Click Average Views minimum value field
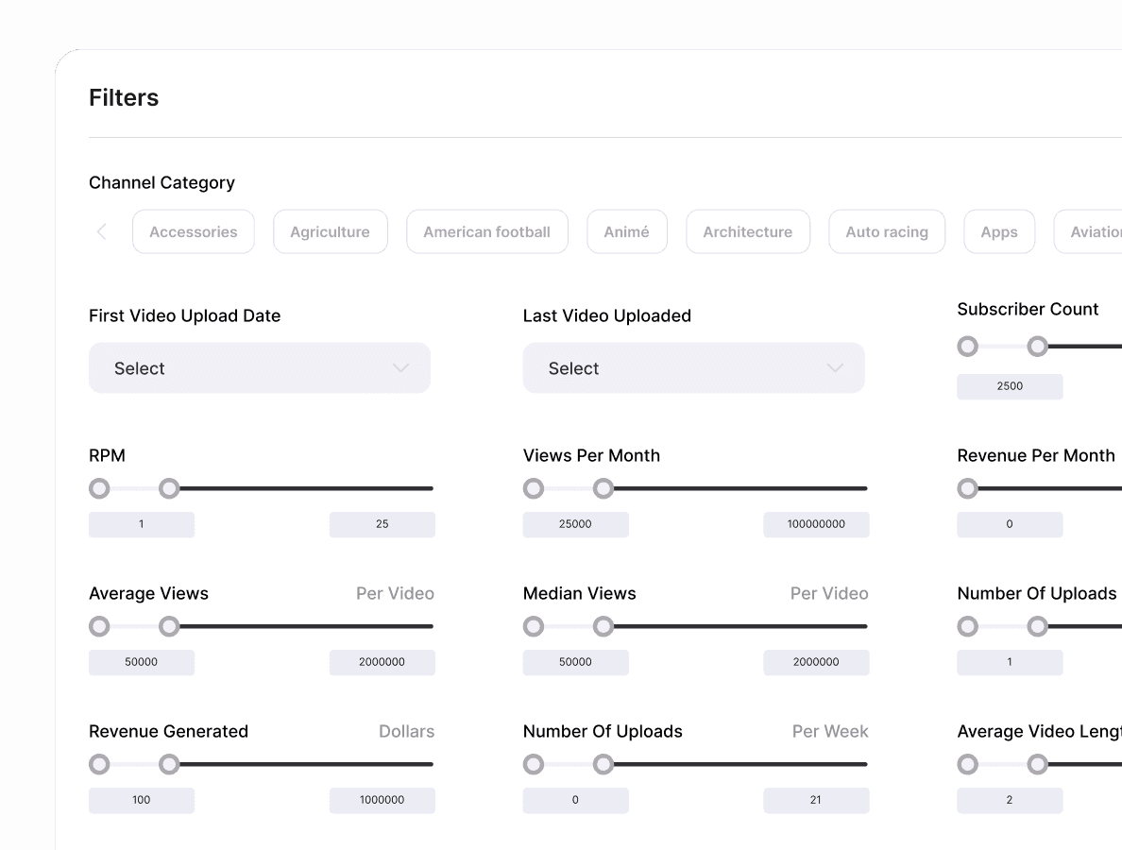 (142, 662)
